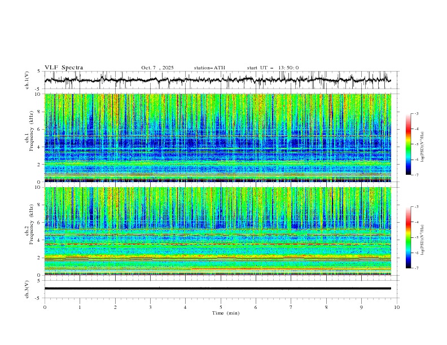Click the 'station=ATH' label

click(209, 68)
